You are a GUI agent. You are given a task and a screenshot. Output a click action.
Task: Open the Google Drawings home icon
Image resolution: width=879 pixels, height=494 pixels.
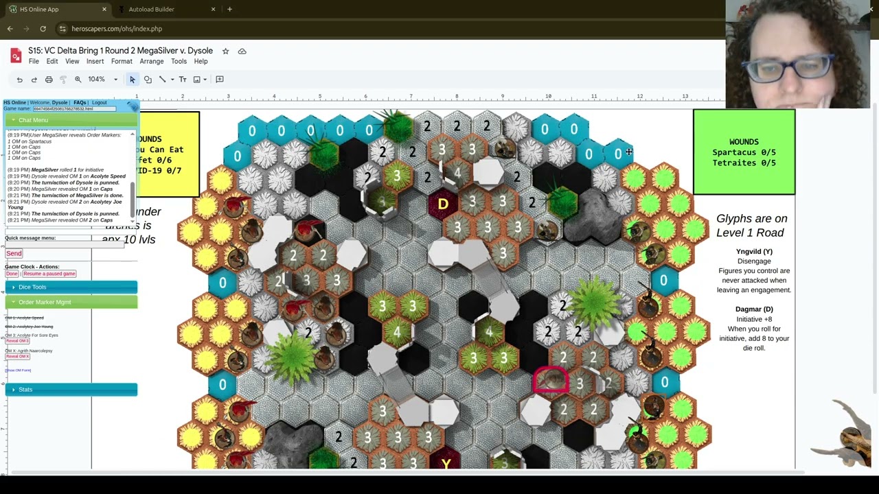point(16,56)
